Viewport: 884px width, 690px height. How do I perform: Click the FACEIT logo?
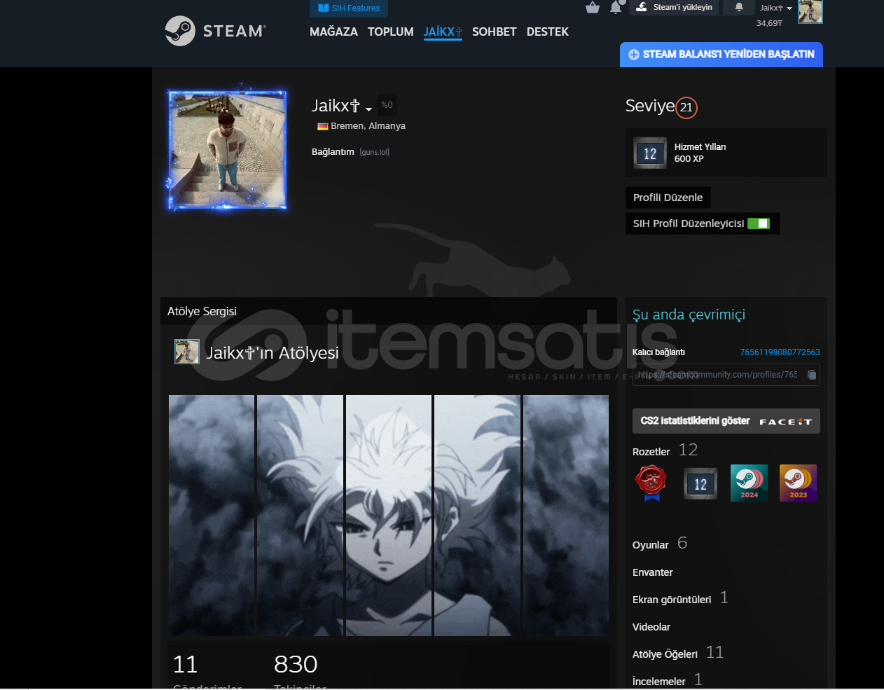coord(785,422)
